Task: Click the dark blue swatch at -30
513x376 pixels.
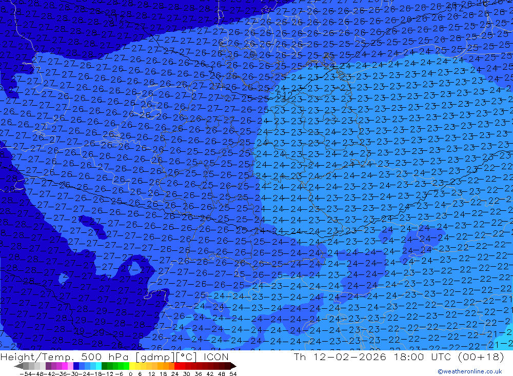Action: 76,366
